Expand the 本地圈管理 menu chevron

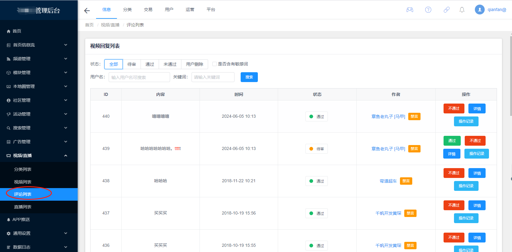pyautogui.click(x=66, y=86)
